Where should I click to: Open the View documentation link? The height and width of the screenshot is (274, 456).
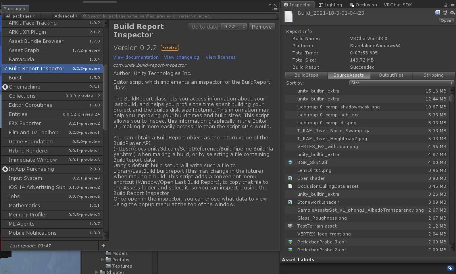[x=136, y=57]
